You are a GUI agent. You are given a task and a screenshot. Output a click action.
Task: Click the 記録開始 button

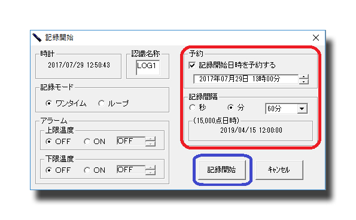click(x=222, y=170)
